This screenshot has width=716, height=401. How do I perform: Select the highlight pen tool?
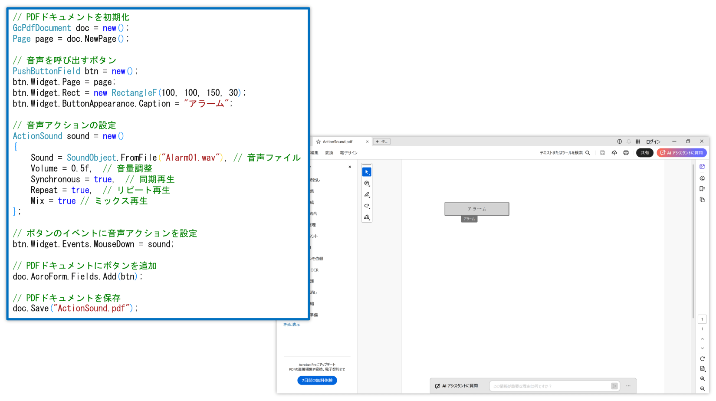pyautogui.click(x=367, y=194)
